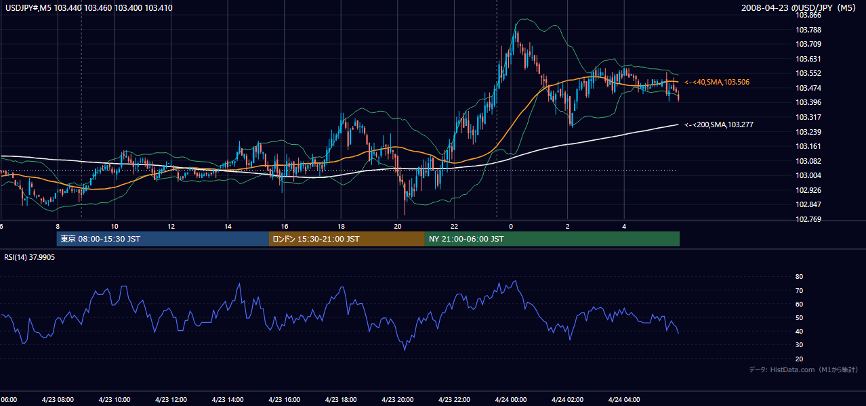Click RSI axis level 30

(x=800, y=345)
